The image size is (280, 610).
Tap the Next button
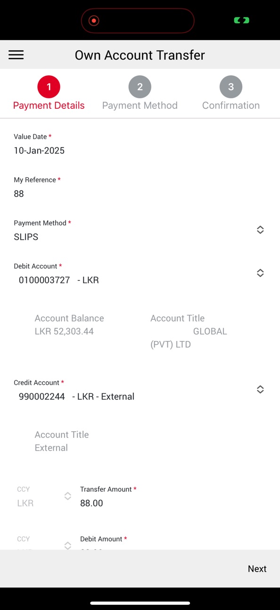(x=257, y=569)
